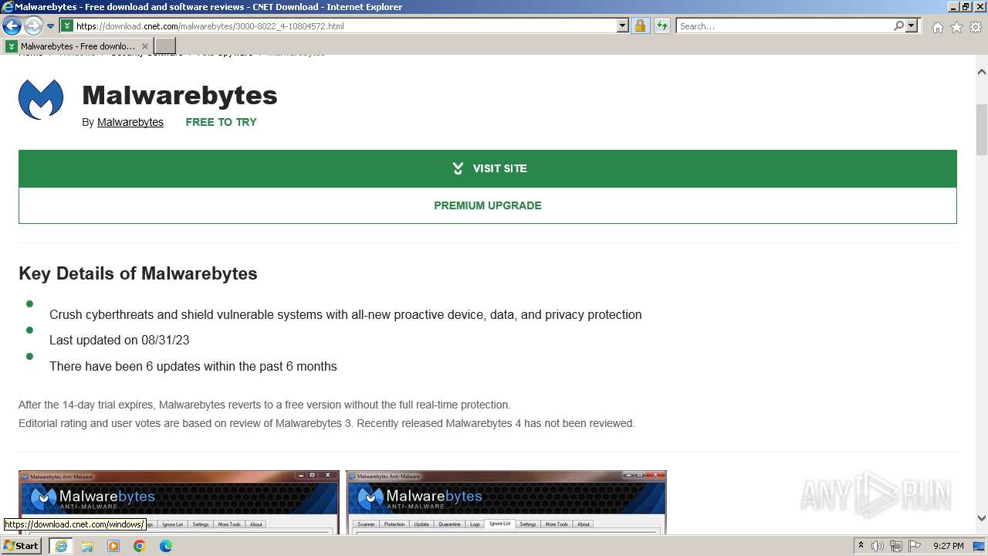This screenshot has width=988, height=556.
Task: Open IE Tools gear icon
Action: (x=976, y=27)
